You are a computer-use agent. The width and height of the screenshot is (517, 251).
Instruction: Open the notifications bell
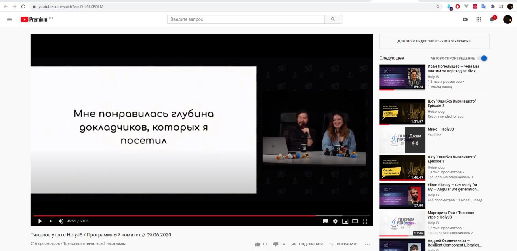[x=492, y=19]
